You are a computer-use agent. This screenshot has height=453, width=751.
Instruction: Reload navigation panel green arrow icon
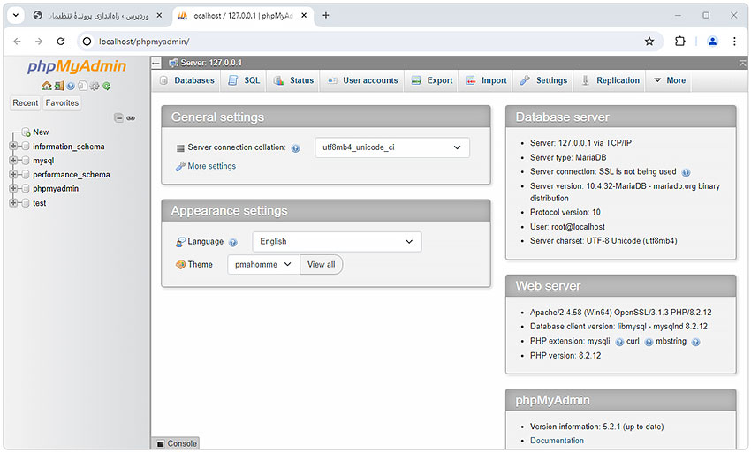(106, 86)
